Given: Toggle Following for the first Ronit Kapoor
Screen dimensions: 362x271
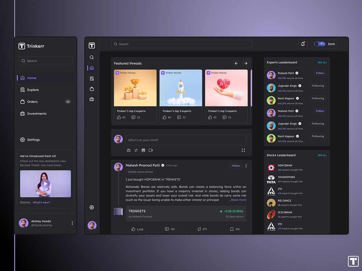Looking at the screenshot, I should tap(318, 98).
